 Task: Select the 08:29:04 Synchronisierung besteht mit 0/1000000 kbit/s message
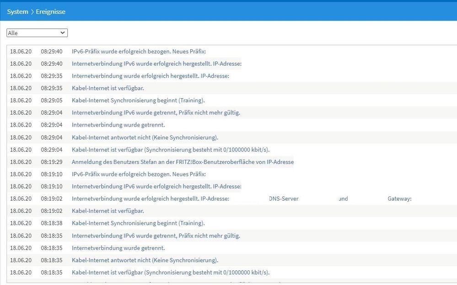(x=171, y=150)
